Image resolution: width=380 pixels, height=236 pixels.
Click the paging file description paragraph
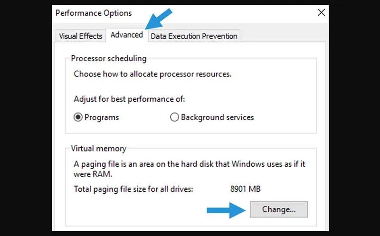click(x=189, y=169)
